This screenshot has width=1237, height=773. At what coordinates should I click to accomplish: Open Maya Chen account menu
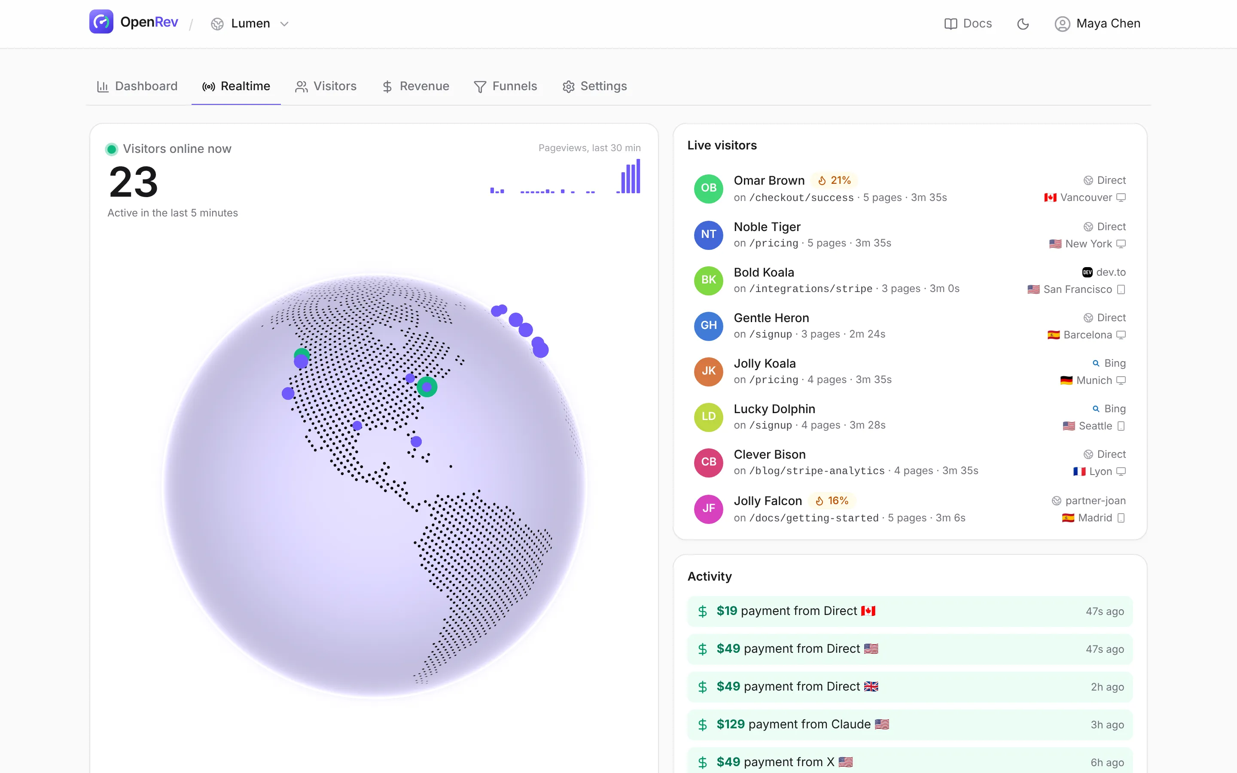click(x=1097, y=24)
